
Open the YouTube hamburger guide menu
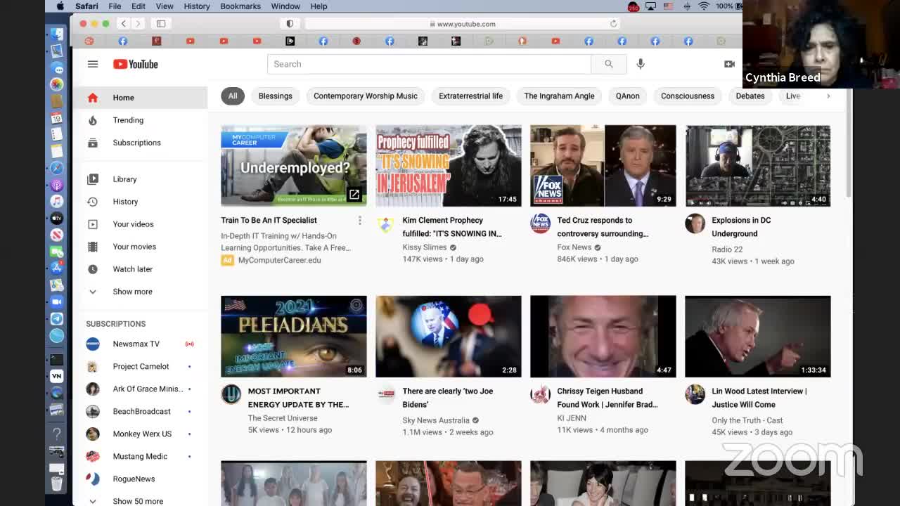click(93, 64)
